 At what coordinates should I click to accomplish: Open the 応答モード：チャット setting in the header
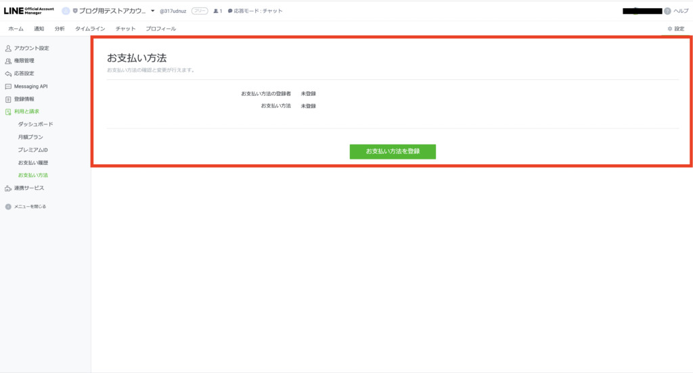tap(254, 11)
